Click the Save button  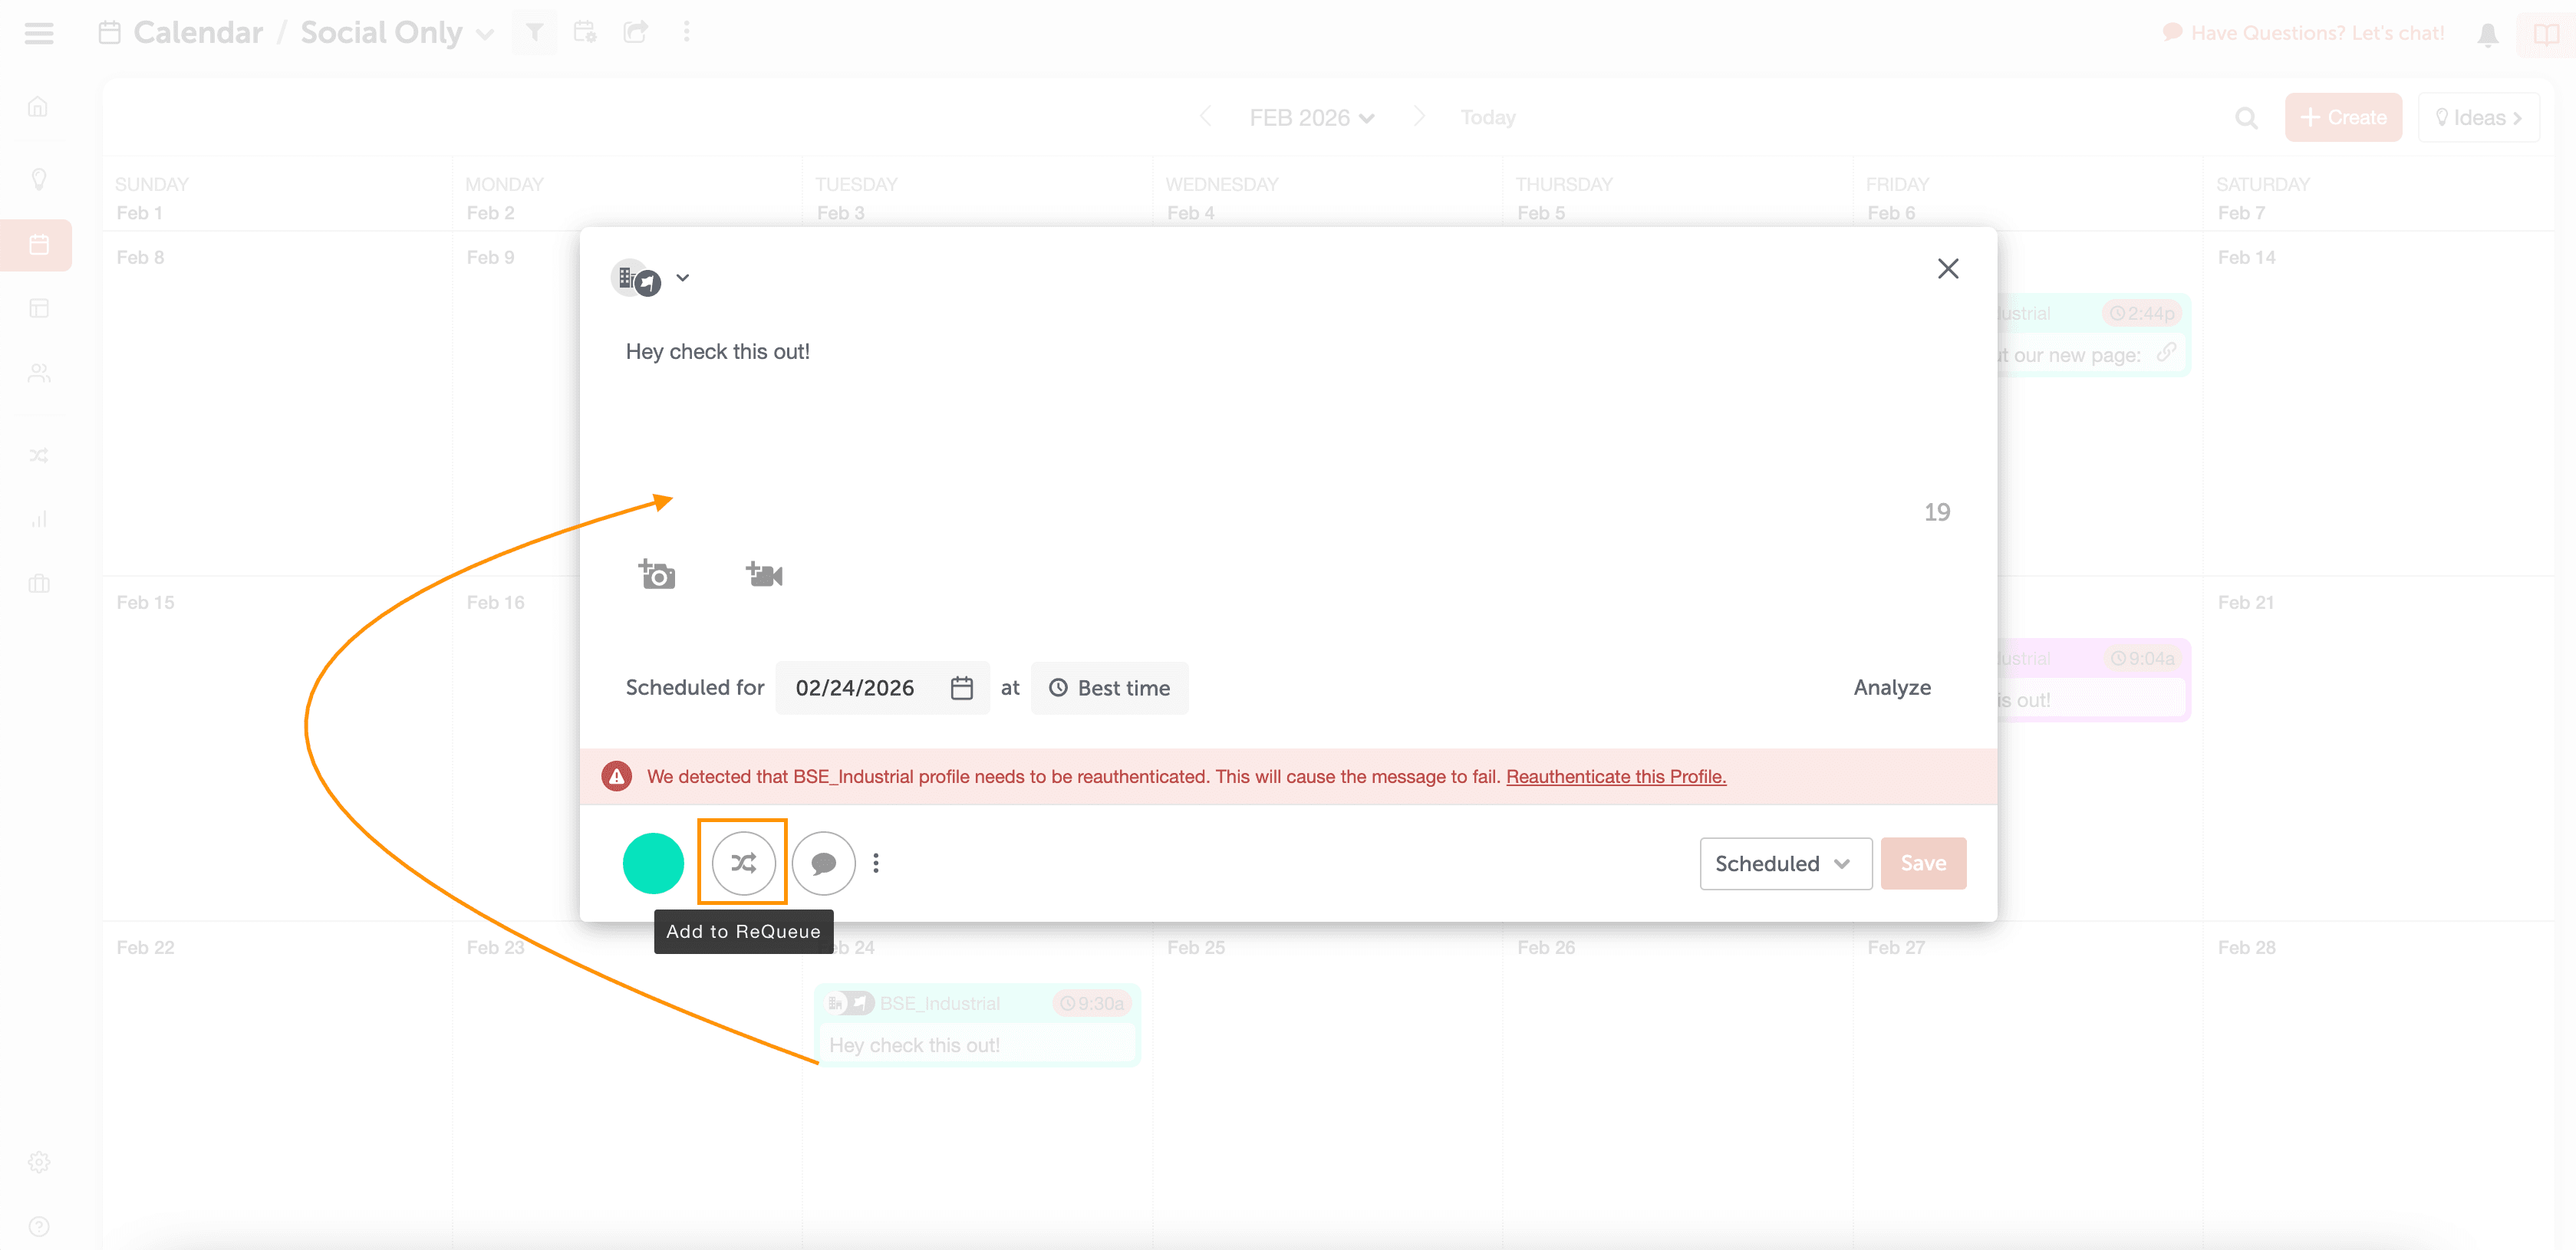(1922, 863)
